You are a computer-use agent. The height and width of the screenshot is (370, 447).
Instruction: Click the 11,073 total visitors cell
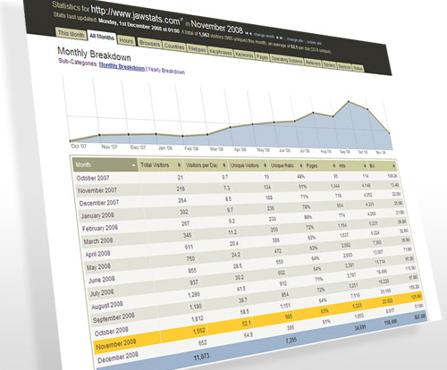[x=201, y=357]
